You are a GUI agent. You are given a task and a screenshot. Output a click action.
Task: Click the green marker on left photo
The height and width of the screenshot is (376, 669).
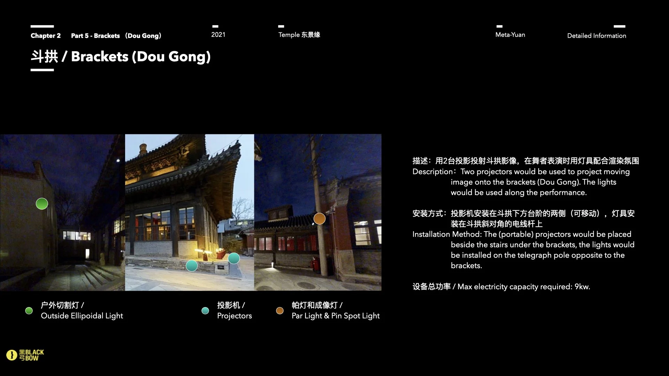42,204
